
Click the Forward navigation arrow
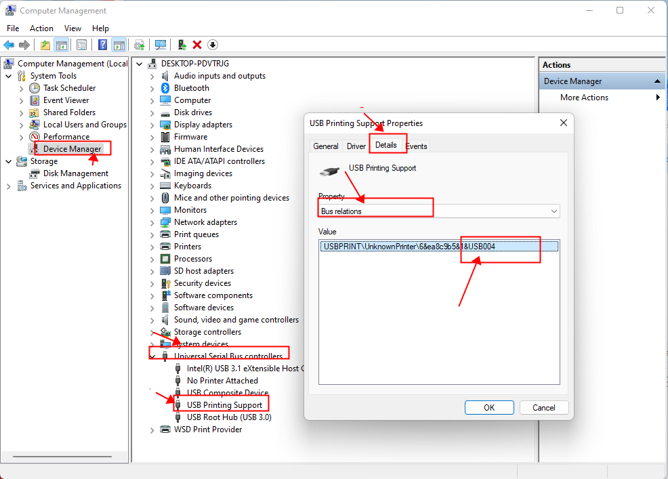(x=25, y=45)
